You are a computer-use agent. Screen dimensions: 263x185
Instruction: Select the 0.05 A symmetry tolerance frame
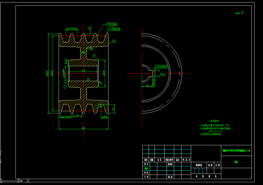[x=161, y=67]
